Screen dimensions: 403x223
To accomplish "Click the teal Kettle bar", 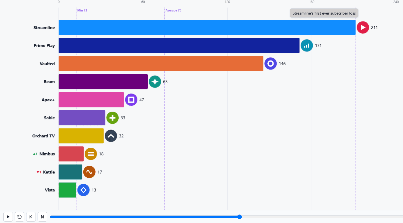I will 70,172.
